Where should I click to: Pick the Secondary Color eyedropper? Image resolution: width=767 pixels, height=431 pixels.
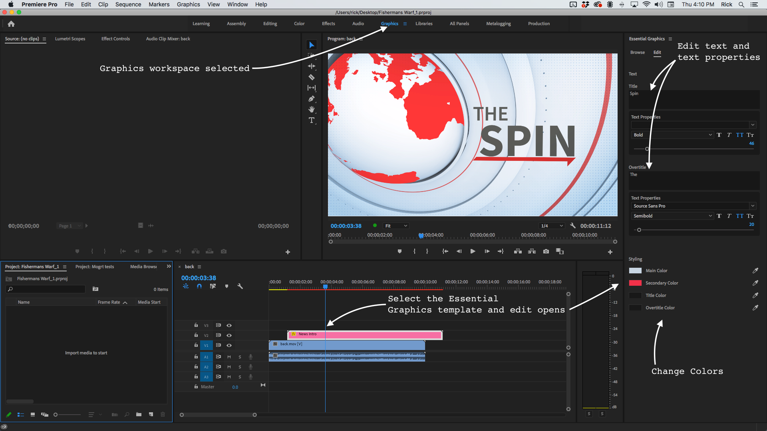coord(755,283)
